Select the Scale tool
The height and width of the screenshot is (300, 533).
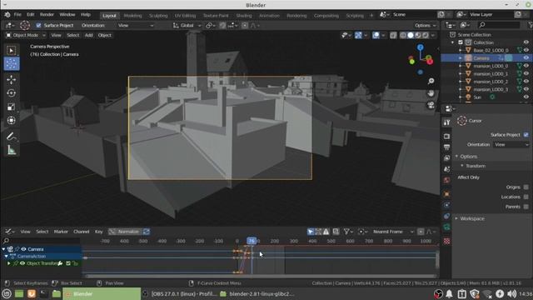tap(11, 107)
